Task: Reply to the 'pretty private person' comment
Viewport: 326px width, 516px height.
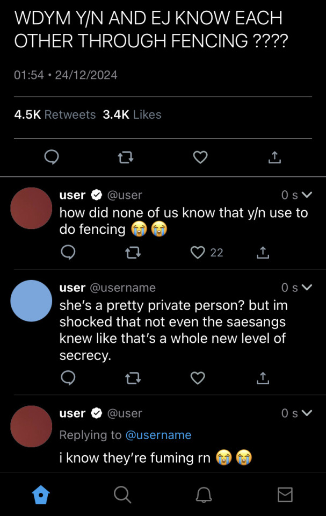Action: pyautogui.click(x=68, y=378)
